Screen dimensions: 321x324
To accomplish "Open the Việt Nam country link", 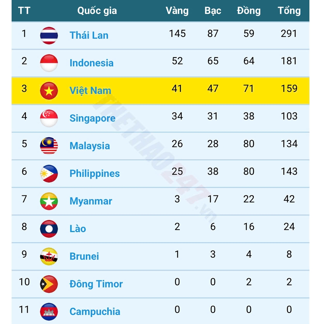I will click(x=90, y=91).
